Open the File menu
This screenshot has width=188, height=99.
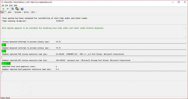point(3,5)
